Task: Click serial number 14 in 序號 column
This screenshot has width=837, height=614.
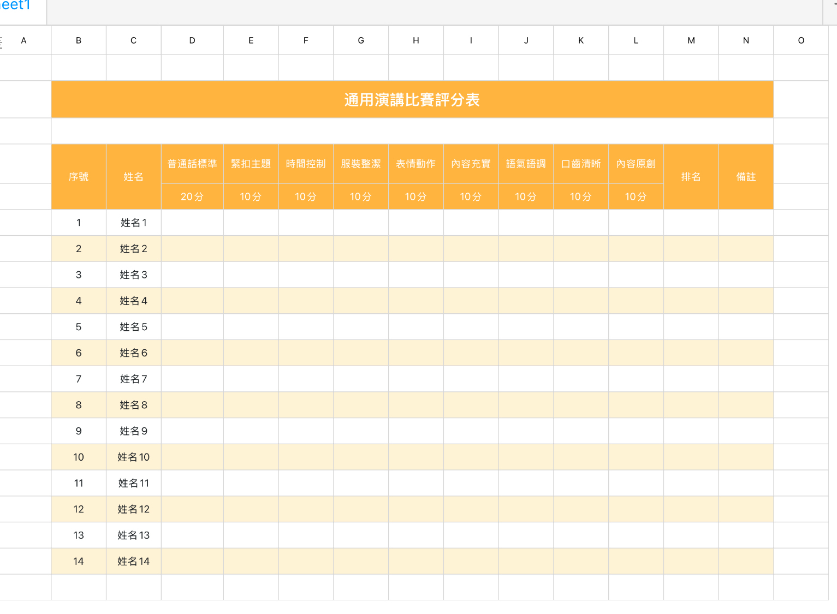Action: coord(79,561)
